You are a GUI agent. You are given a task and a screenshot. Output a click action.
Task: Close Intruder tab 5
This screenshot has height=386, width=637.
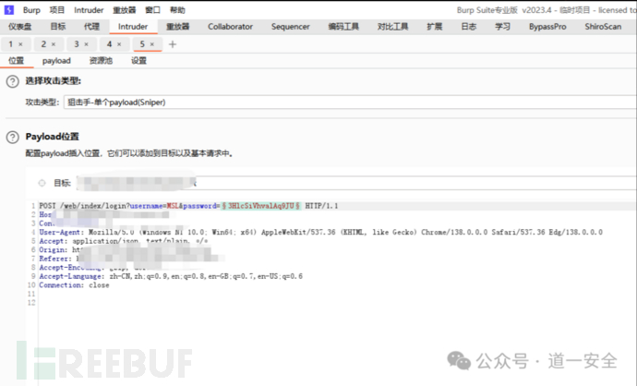tap(152, 44)
